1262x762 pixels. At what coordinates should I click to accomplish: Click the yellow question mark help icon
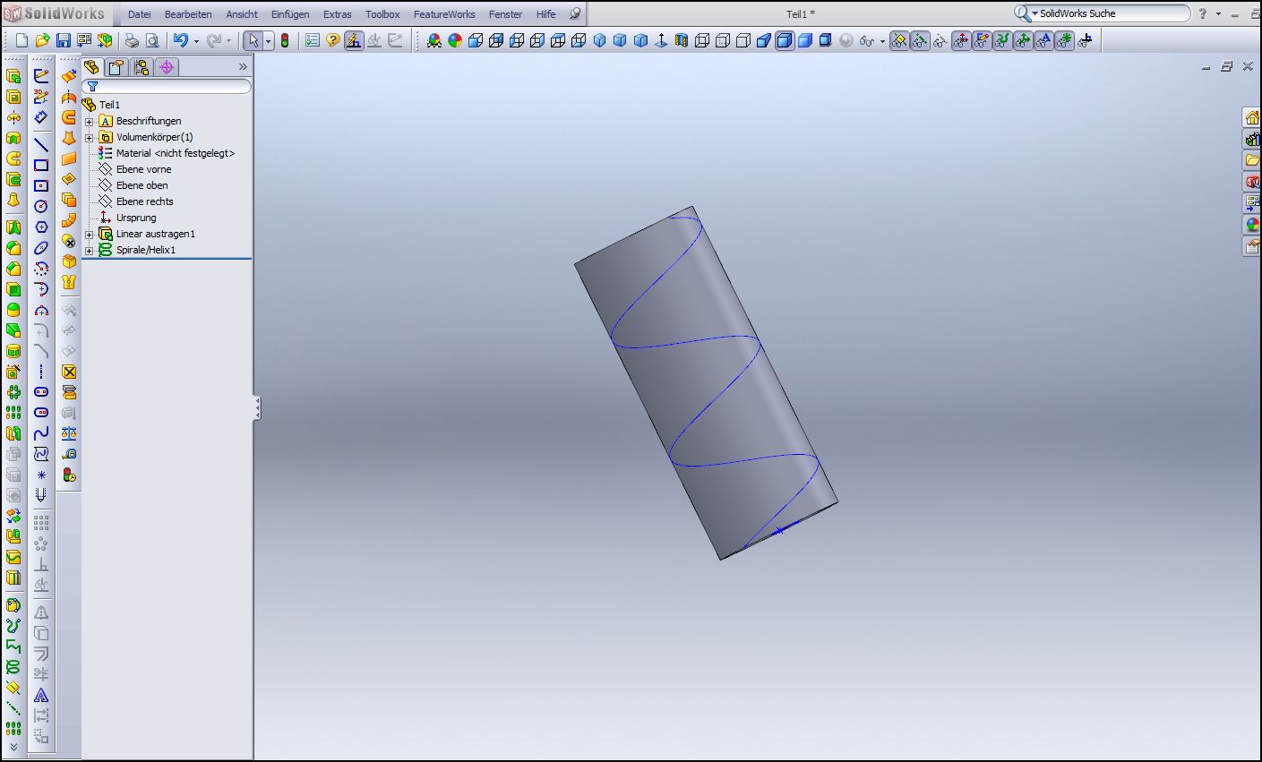click(333, 40)
